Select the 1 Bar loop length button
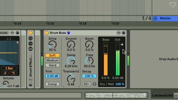Screen dimensions: 178x100 (x=9, y=68)
